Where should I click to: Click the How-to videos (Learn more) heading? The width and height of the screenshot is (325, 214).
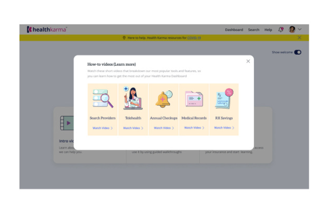pos(111,64)
